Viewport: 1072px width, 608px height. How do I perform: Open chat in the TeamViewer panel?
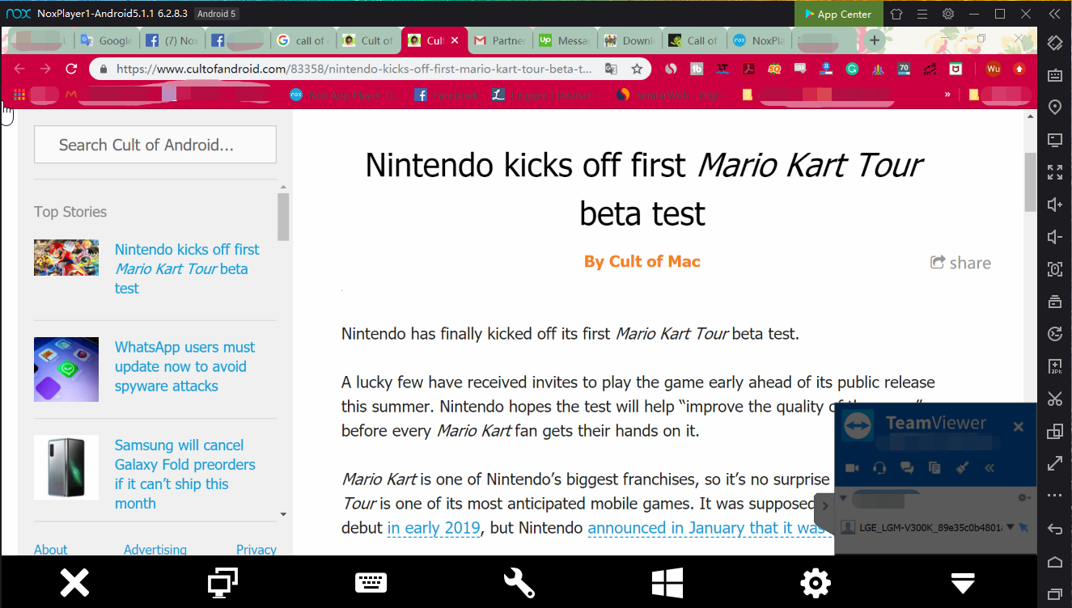click(907, 467)
